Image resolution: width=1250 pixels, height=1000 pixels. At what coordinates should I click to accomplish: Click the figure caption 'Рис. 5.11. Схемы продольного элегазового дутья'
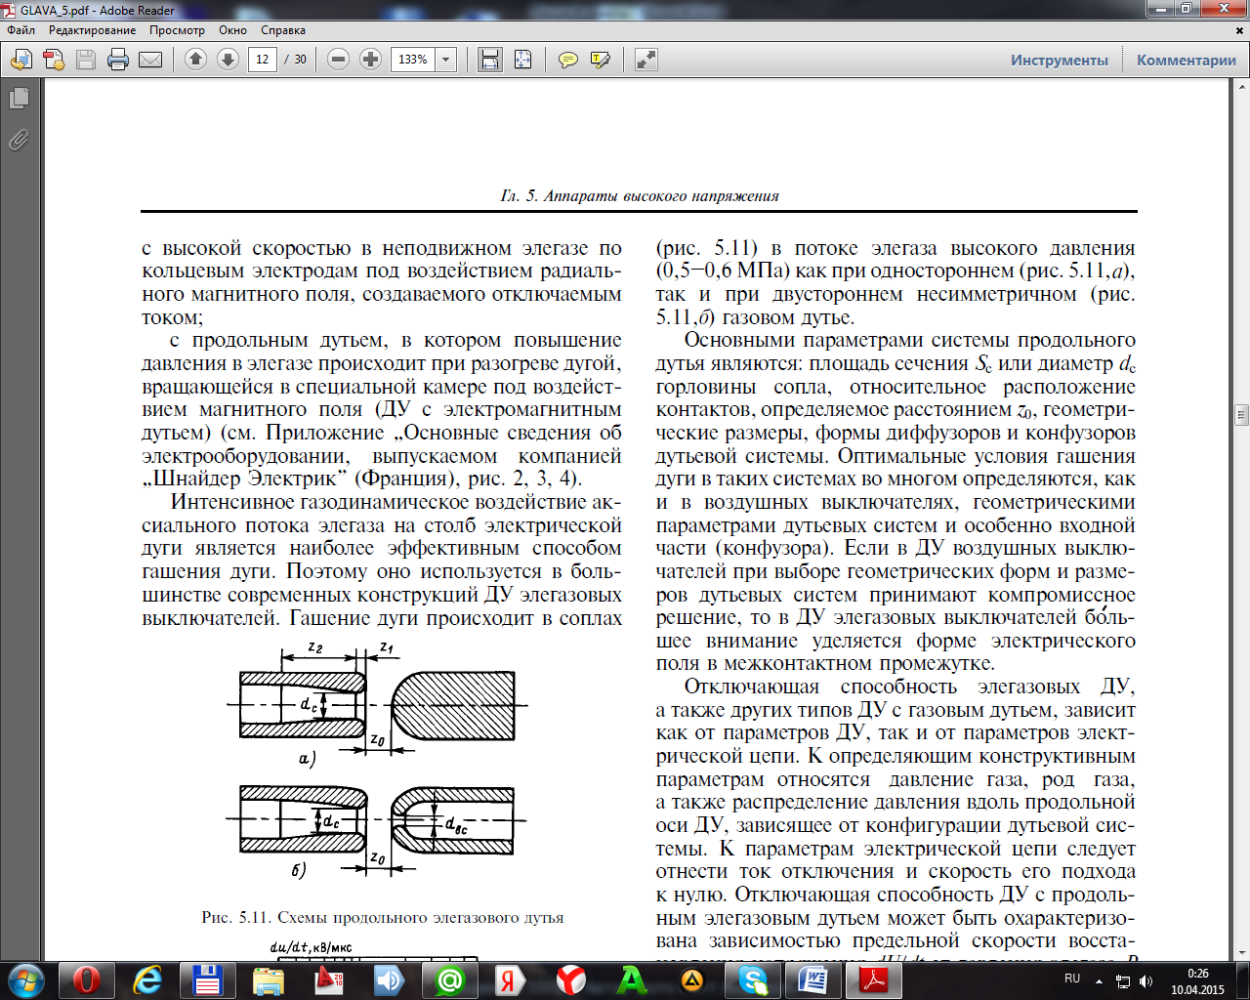[x=382, y=918]
